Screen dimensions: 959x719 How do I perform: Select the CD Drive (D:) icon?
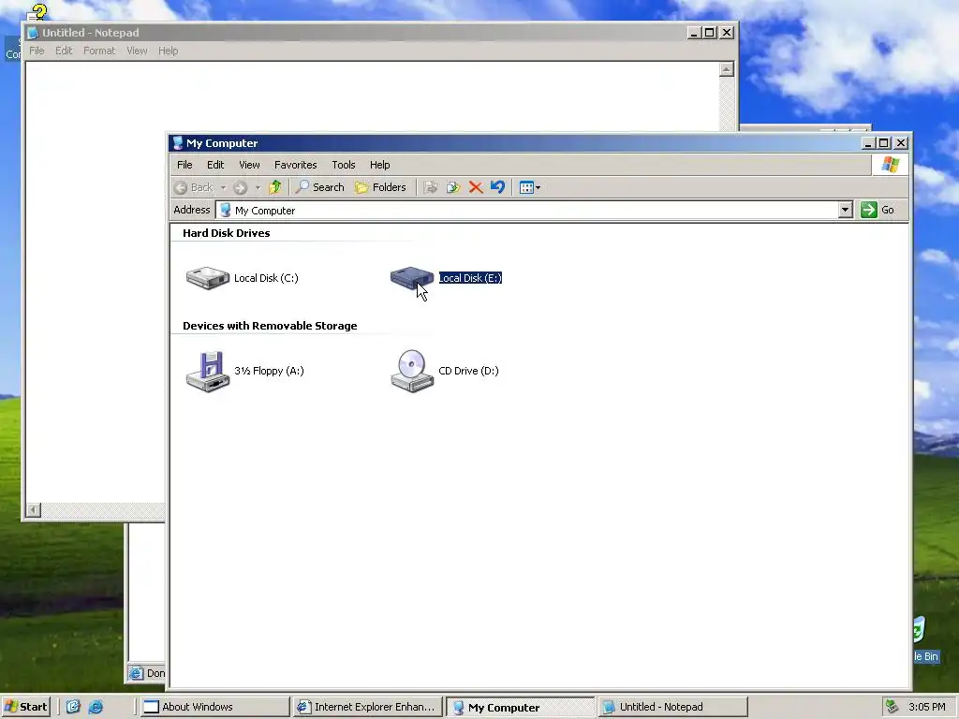click(412, 371)
